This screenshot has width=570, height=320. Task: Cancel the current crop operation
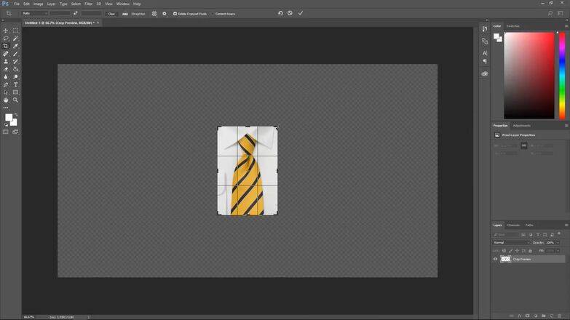pyautogui.click(x=290, y=13)
